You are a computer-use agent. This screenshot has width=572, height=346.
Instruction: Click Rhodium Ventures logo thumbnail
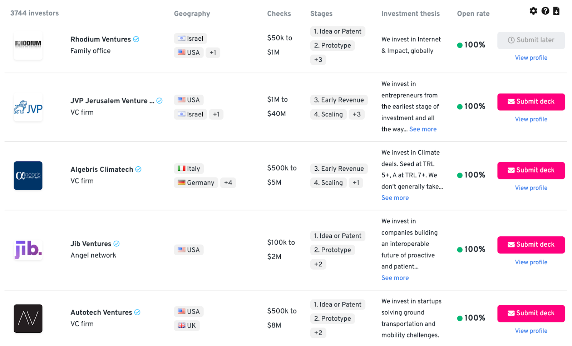[x=28, y=45]
